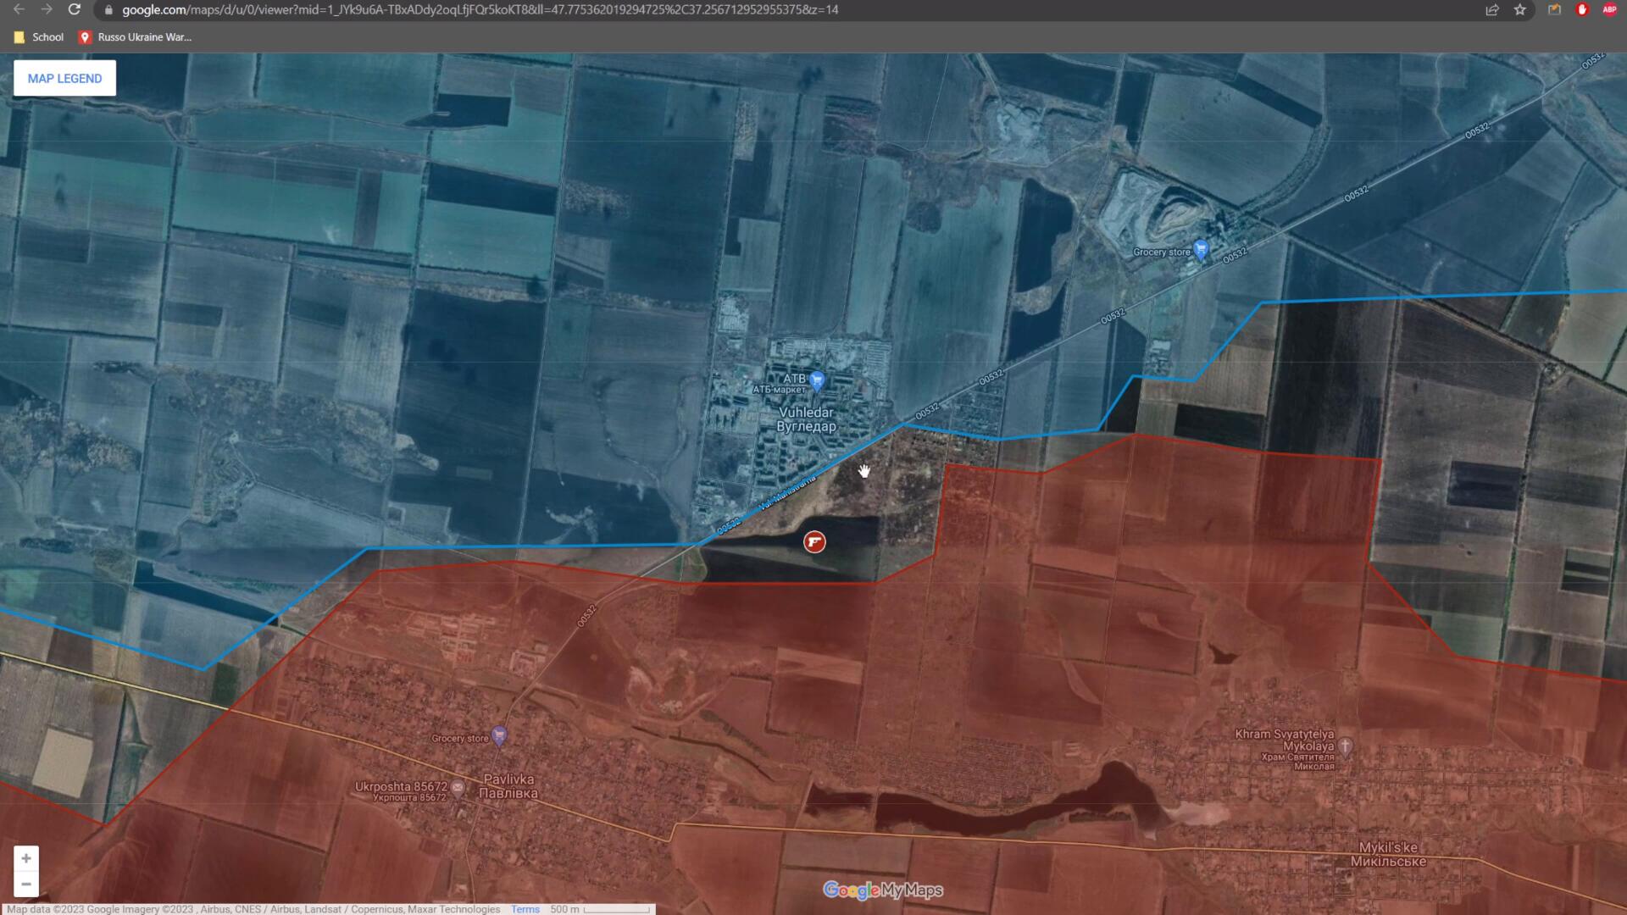Open the MAP LEGEND panel
Screen dimensions: 1627x915
coord(64,78)
